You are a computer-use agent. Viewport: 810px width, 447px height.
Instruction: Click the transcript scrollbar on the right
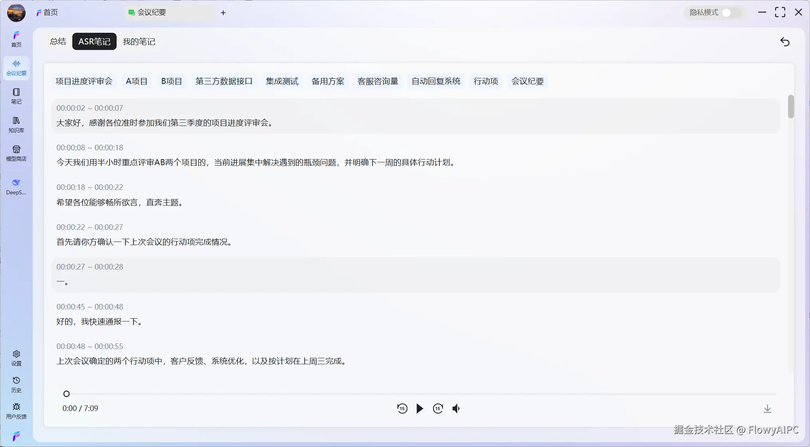click(x=790, y=107)
